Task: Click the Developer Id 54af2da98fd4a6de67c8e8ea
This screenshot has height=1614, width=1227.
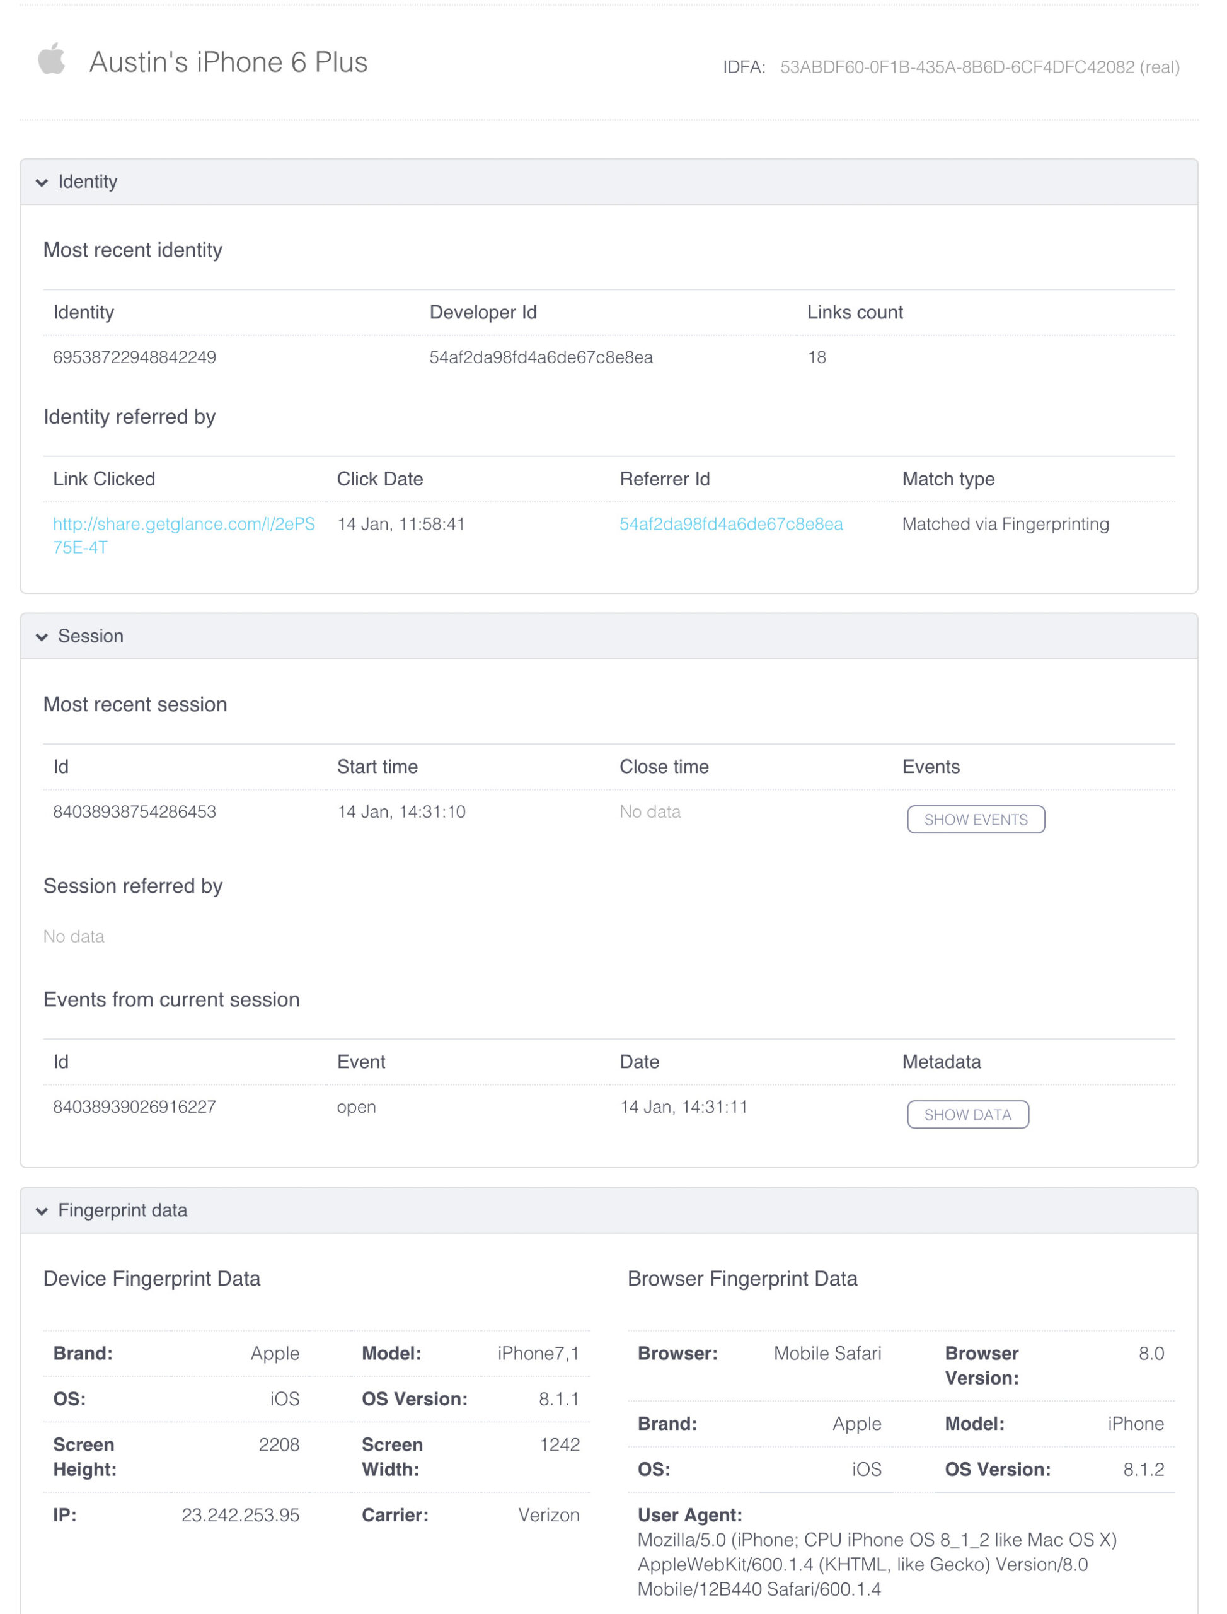Action: (541, 357)
